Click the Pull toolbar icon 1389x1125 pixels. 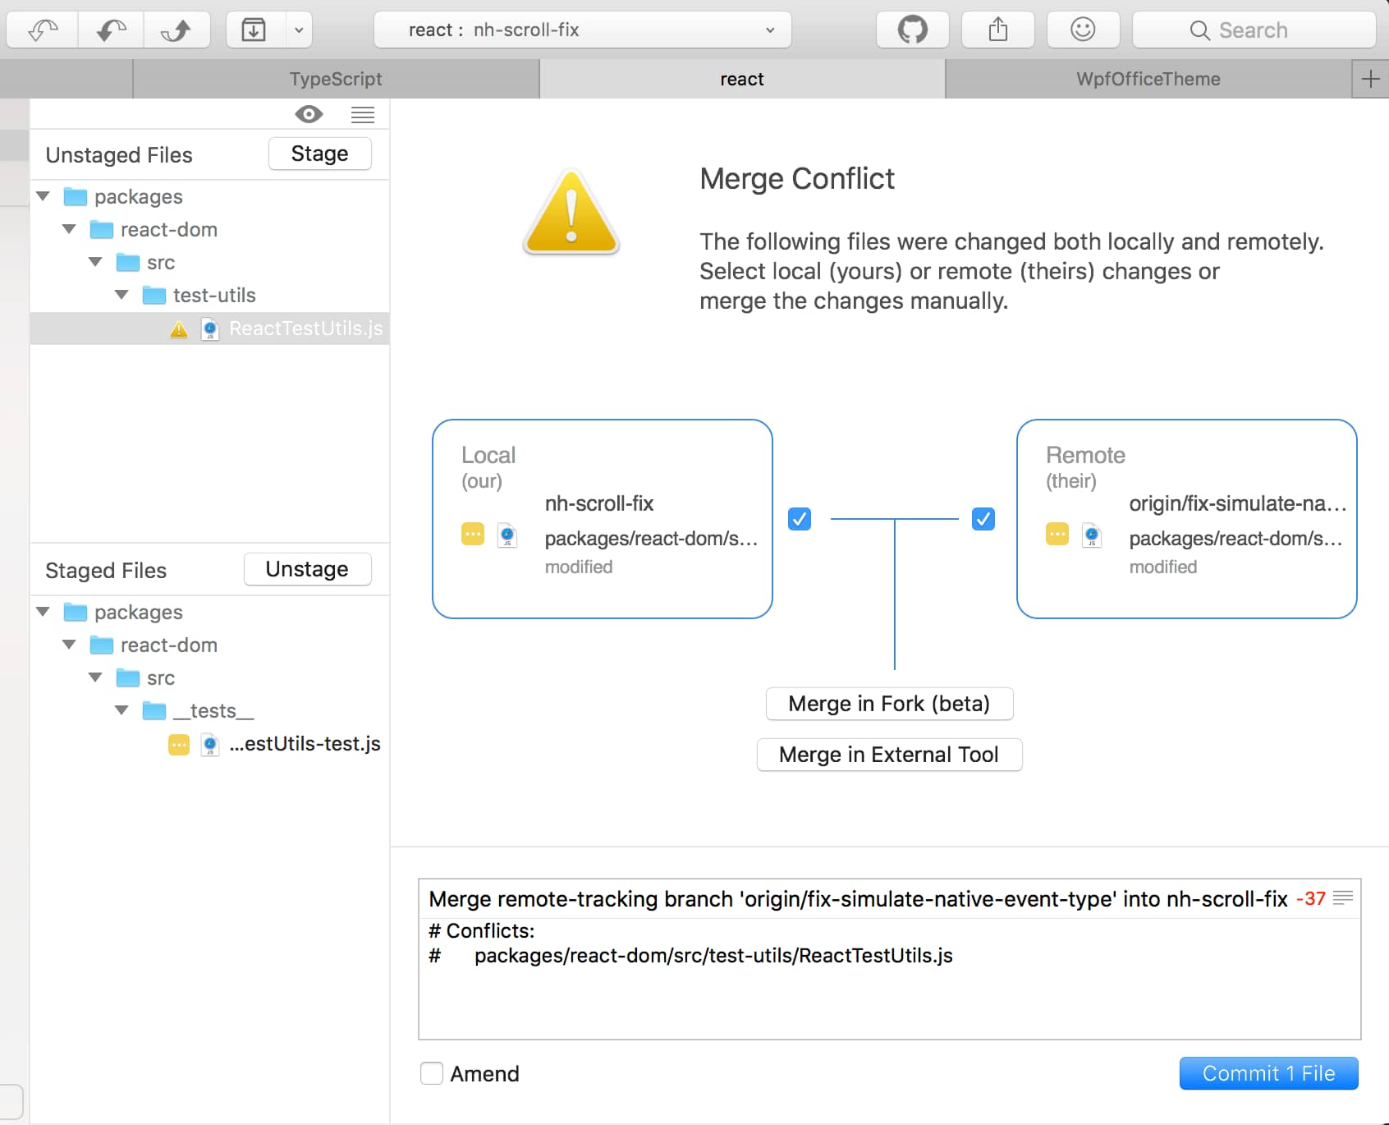coord(111,30)
